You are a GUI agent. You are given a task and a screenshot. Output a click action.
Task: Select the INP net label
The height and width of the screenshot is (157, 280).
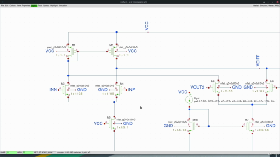point(131,89)
